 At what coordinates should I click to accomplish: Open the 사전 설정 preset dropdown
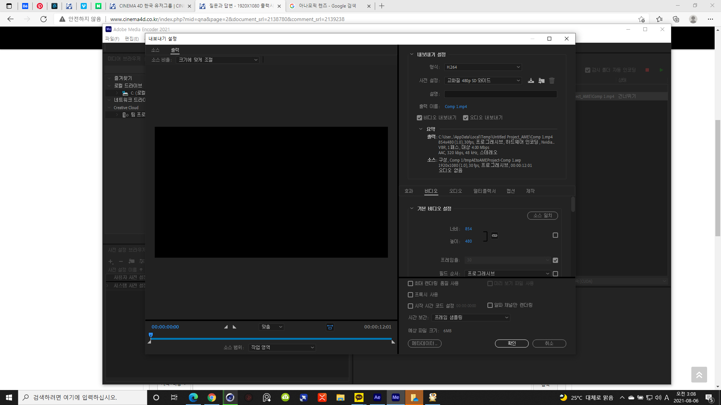[483, 81]
